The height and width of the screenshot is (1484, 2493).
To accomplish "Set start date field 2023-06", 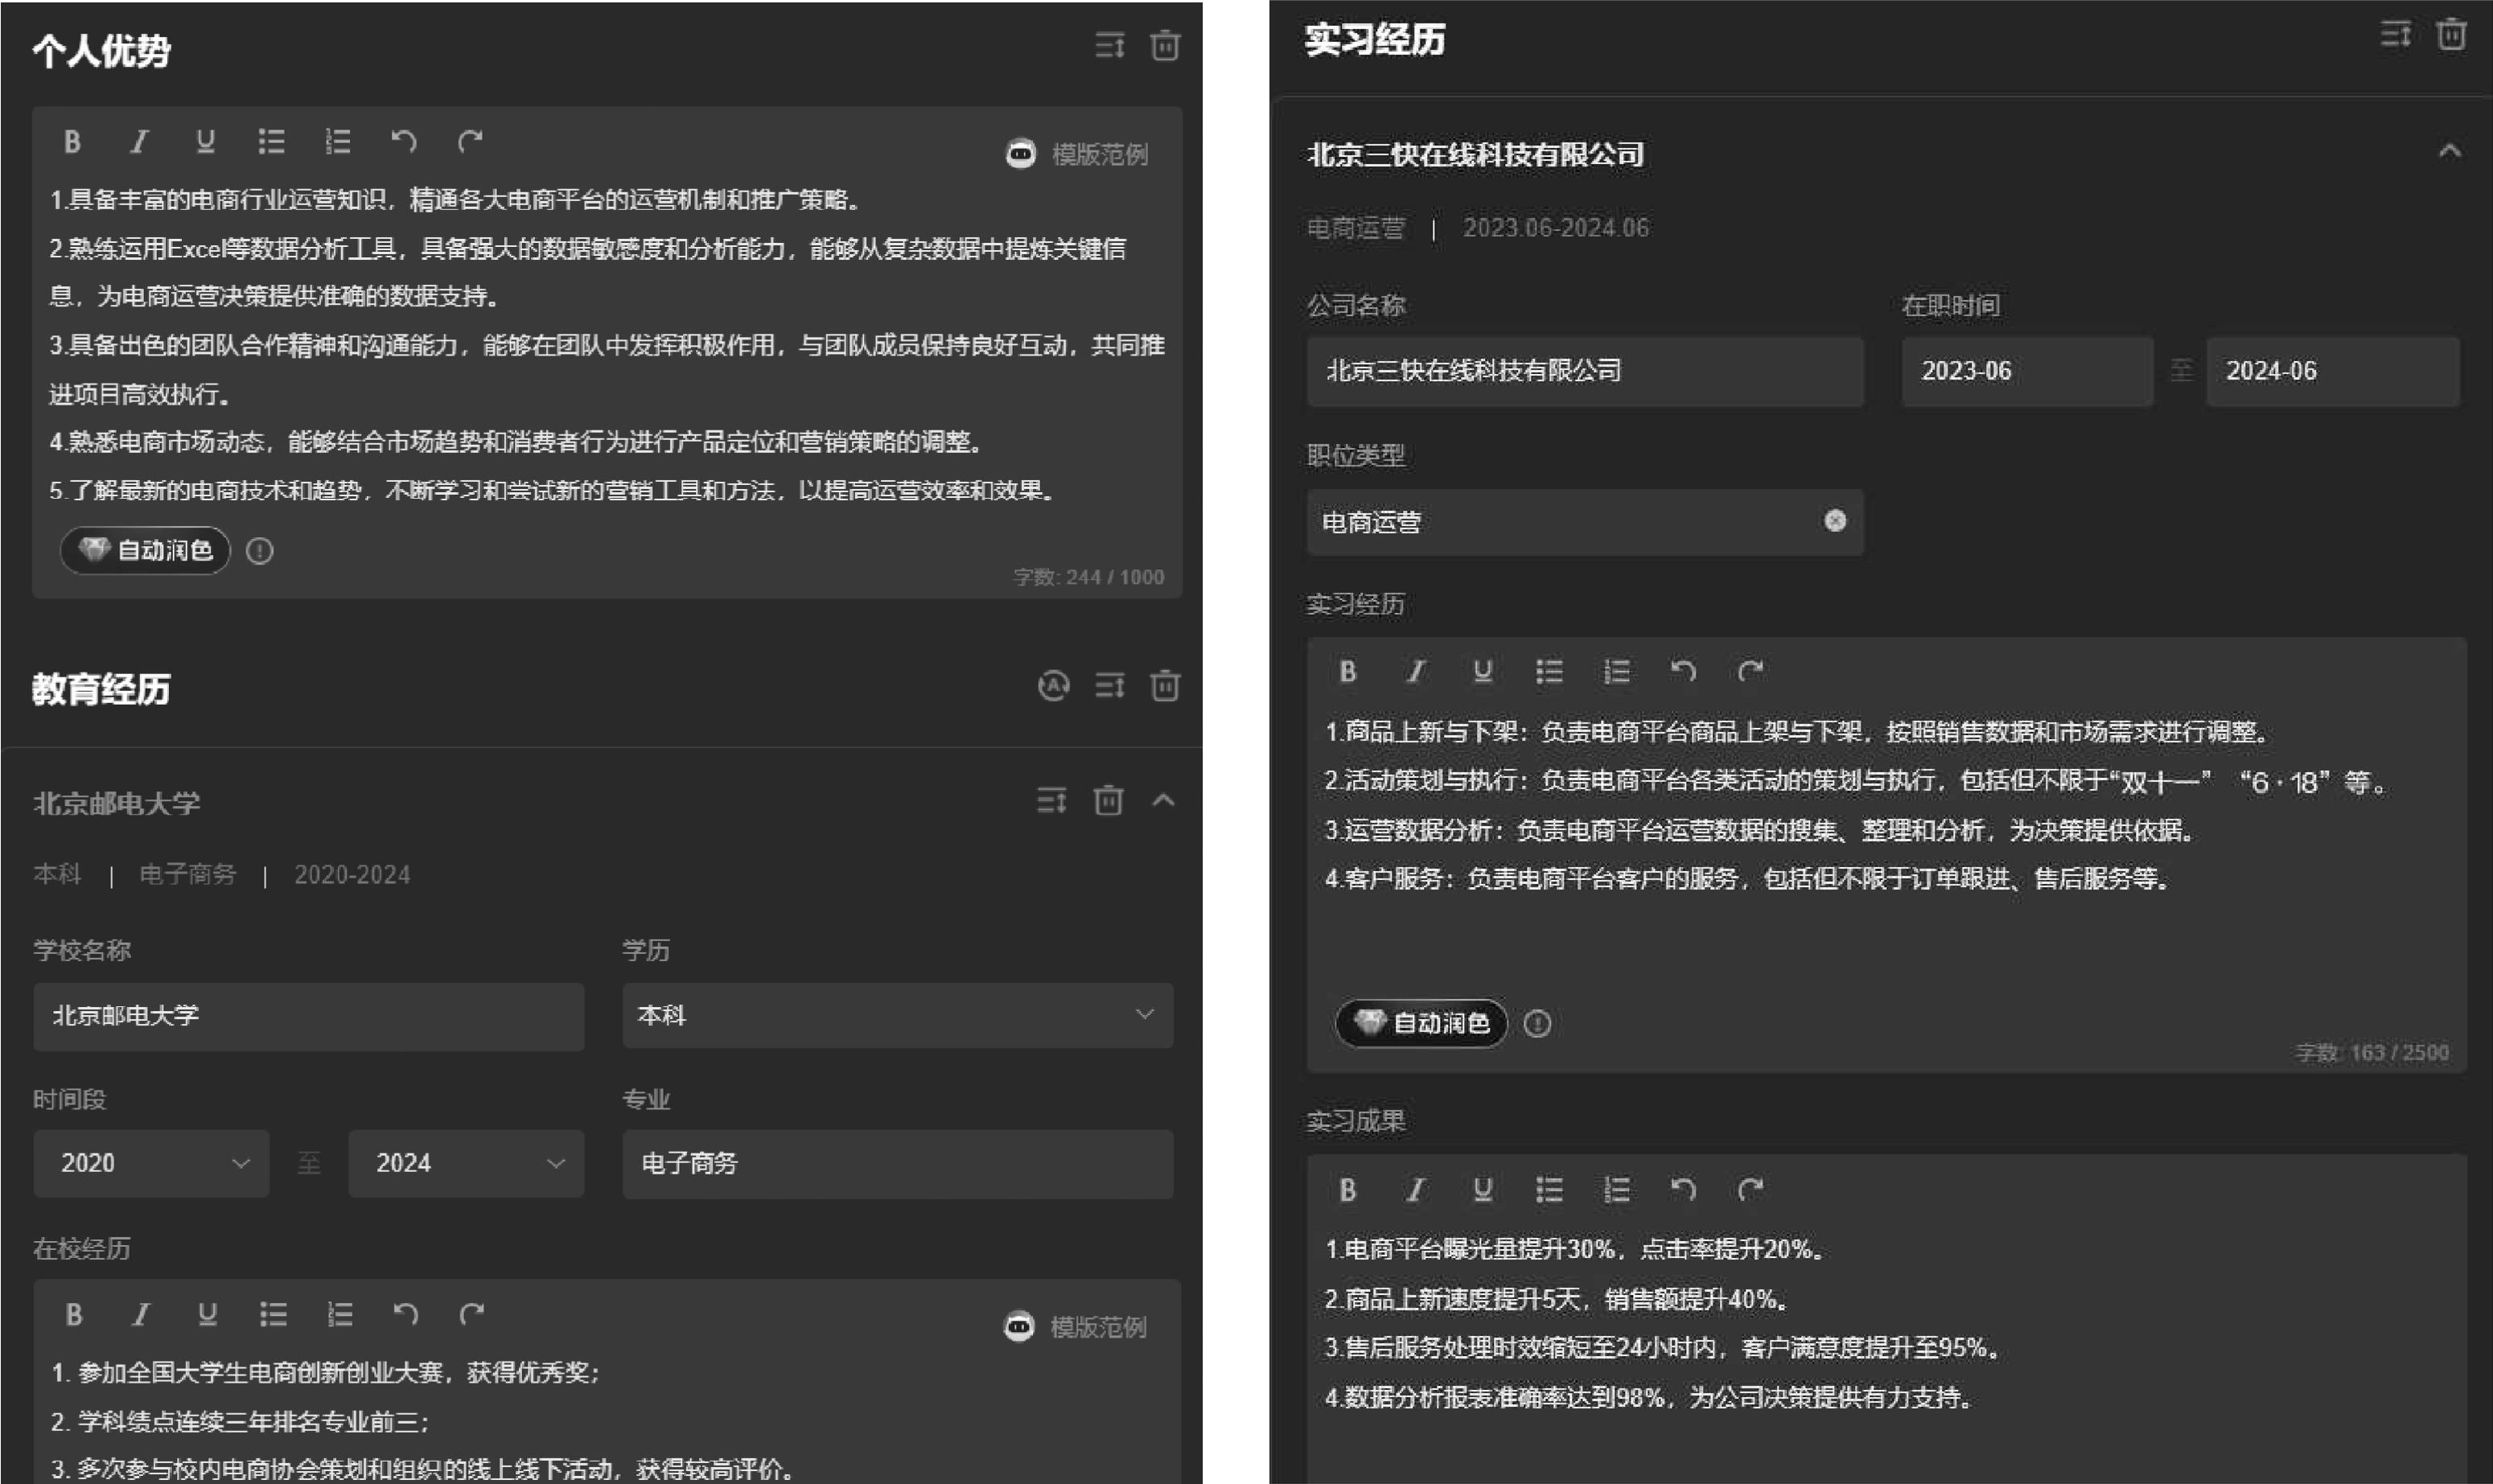I will point(2027,371).
